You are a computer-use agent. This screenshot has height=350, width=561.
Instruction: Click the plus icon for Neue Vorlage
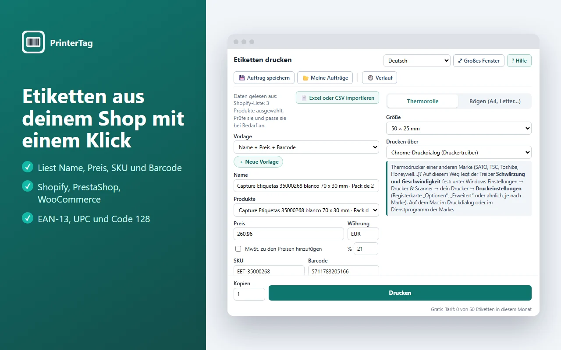coord(241,162)
